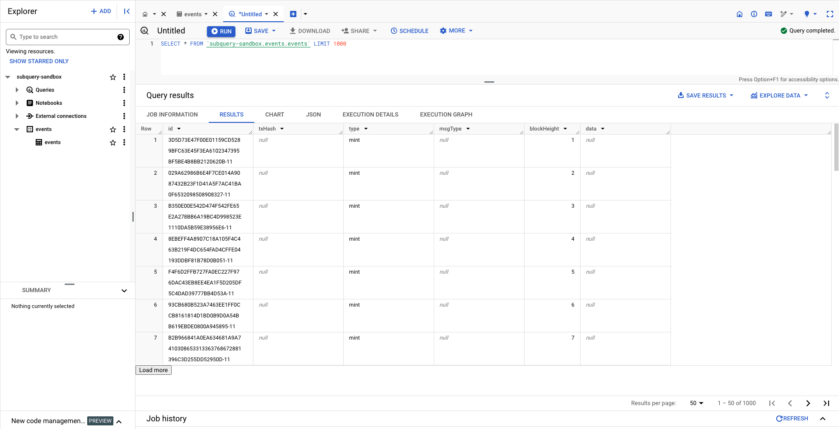Click the SAVE button
The height and width of the screenshot is (429, 839).
tap(257, 31)
